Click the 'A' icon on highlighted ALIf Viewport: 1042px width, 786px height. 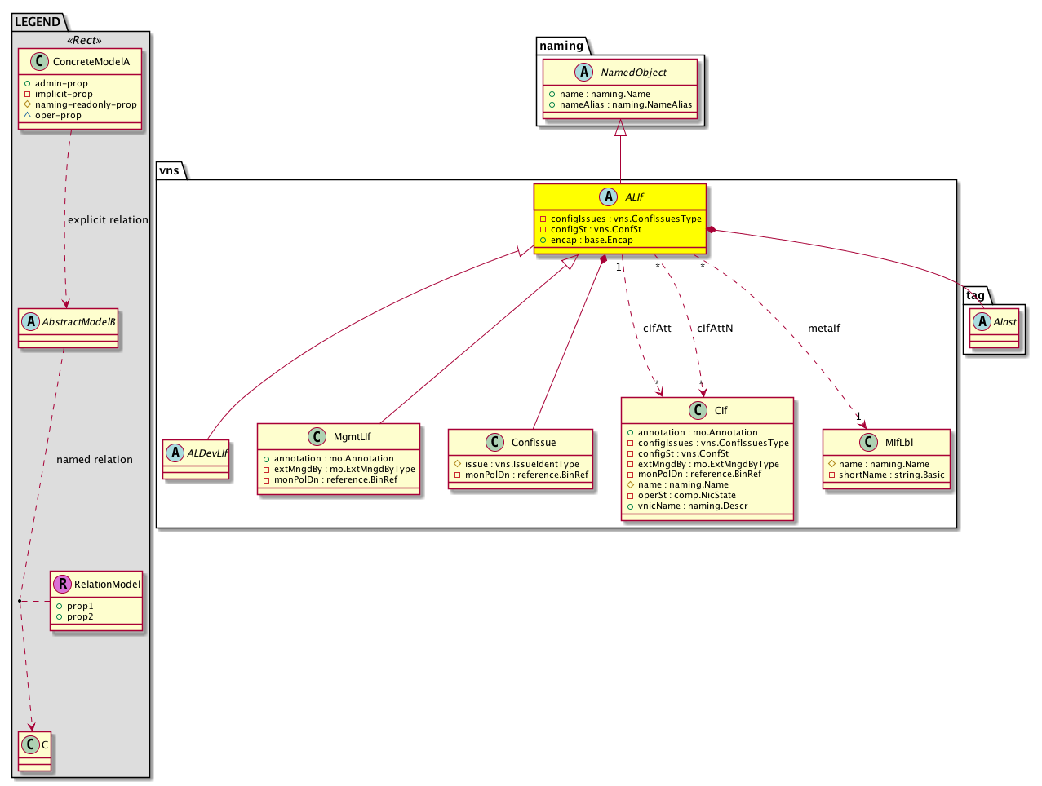(609, 196)
